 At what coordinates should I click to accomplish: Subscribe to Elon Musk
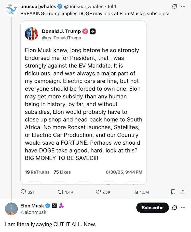153,207
